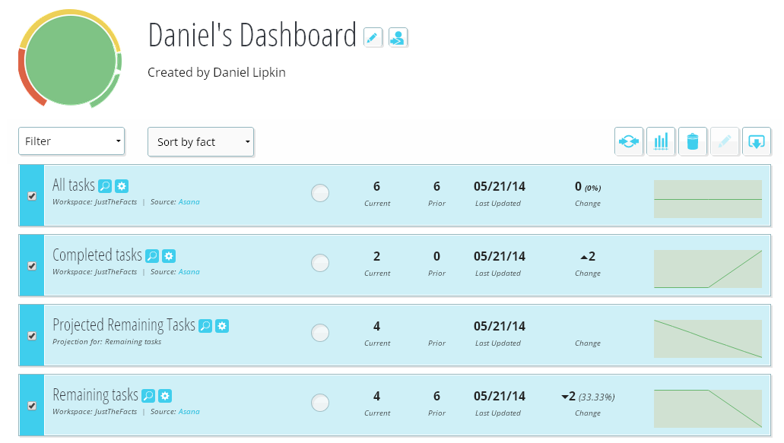Click the magnifier icon next to All tasks

(105, 186)
